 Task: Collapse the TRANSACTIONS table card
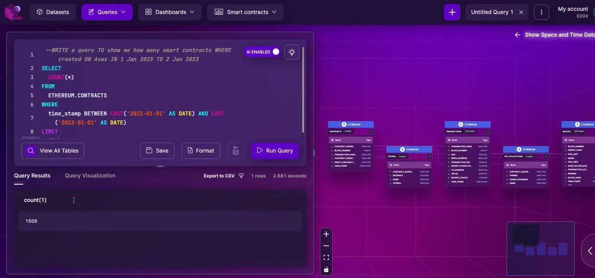point(487,131)
